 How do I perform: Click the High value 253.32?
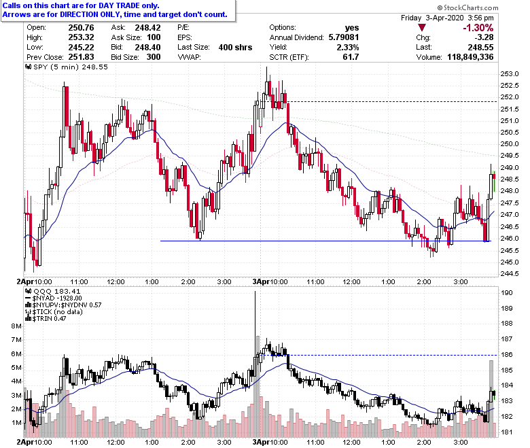tap(81, 37)
